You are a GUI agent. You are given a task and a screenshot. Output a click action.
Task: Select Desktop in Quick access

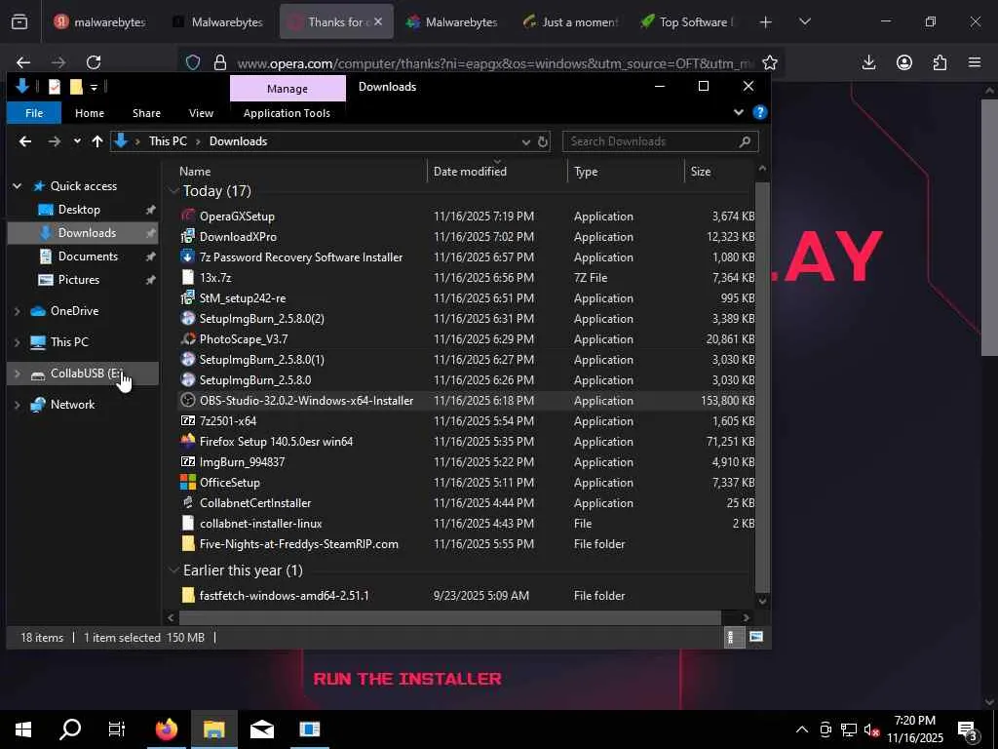click(79, 210)
